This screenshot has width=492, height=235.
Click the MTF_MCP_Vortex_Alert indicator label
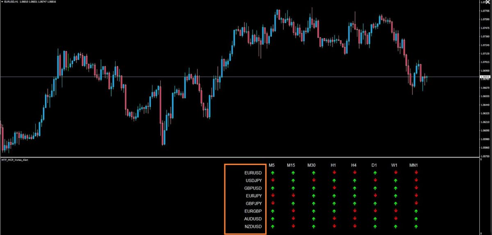15,160
